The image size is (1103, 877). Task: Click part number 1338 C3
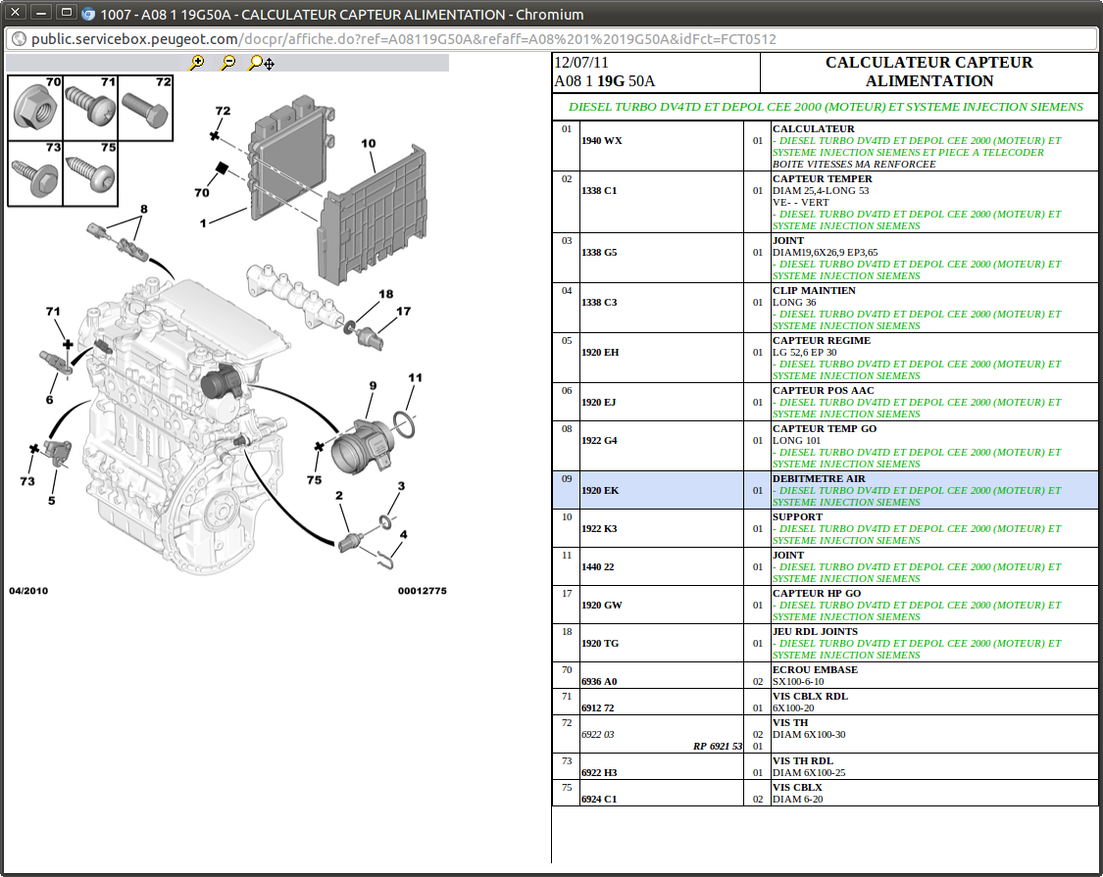(599, 303)
